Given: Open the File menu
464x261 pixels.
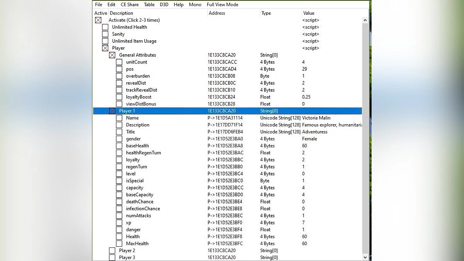Looking at the screenshot, I should pos(99,5).
